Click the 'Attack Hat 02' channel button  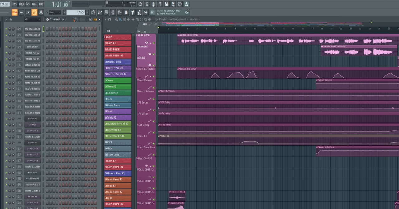[x=33, y=53]
